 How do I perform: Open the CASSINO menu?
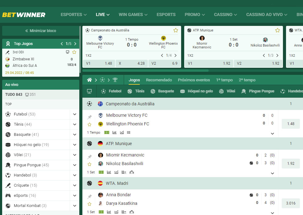(x=225, y=15)
